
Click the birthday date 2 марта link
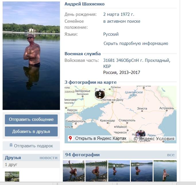pyautogui.click(x=111, y=14)
